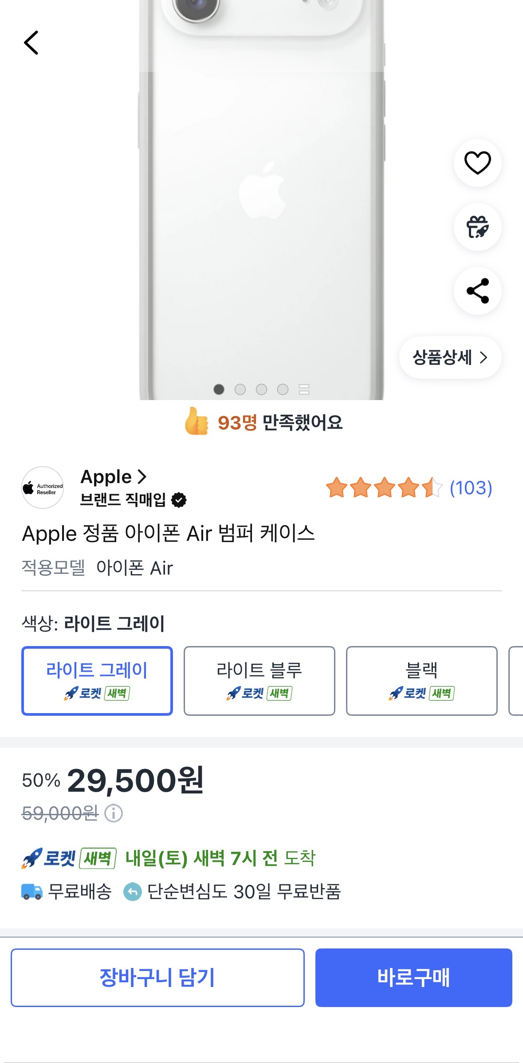Screen dimensions: 523x1063
Task: Jump to the second product image dot
Action: click(x=240, y=389)
